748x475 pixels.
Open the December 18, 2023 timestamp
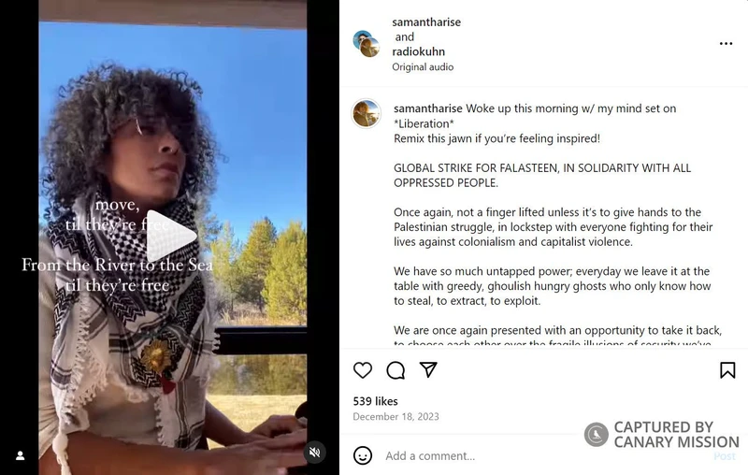396,416
